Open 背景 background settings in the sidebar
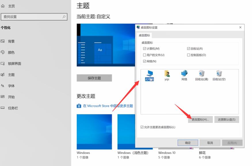Image resolution: width=252 pixels, height=166 pixels. point(11,41)
